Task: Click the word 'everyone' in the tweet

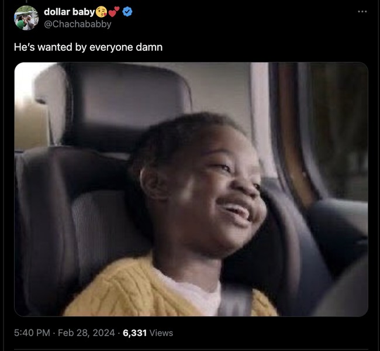Action: click(111, 47)
